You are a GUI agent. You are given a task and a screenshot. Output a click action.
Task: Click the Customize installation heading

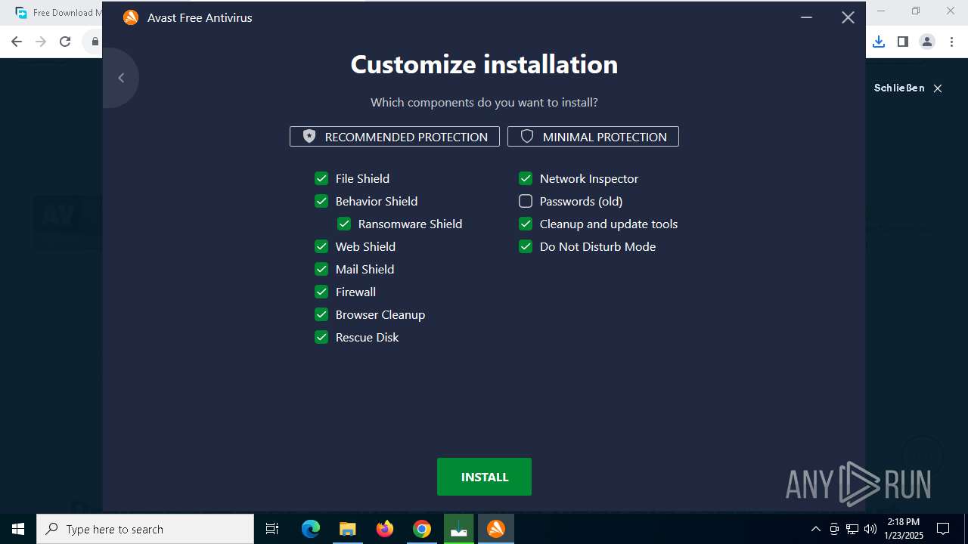484,64
